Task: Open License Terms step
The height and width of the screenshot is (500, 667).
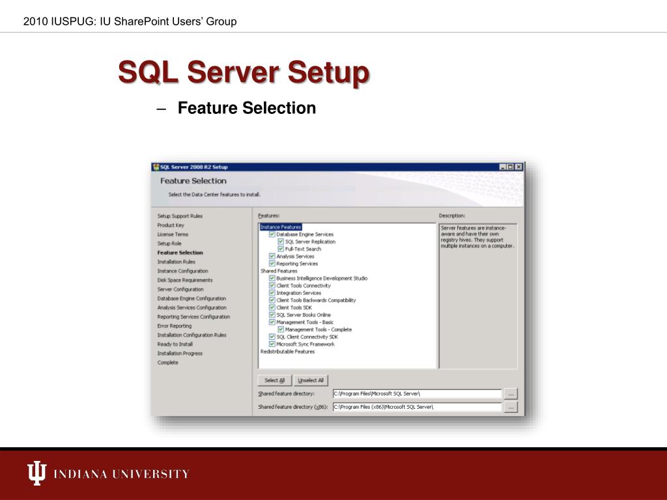Action: [x=173, y=234]
